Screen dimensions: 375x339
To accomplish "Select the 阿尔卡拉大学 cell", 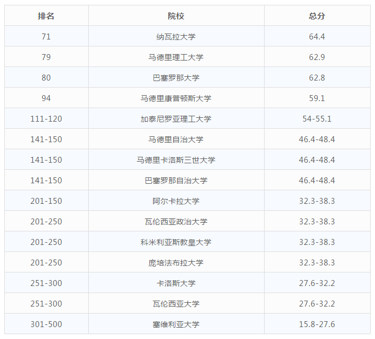I will (176, 201).
